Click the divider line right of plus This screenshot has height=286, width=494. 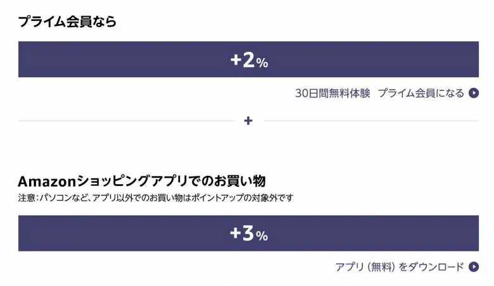370,120
